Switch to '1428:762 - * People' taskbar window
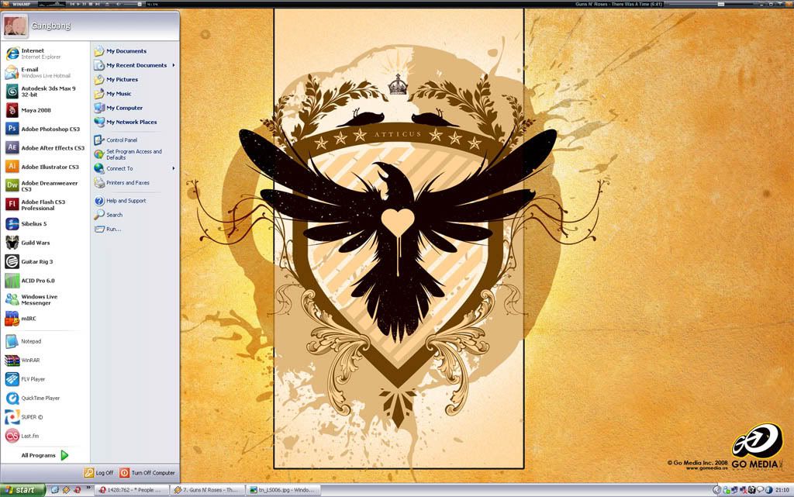The height and width of the screenshot is (497, 794). [130, 490]
